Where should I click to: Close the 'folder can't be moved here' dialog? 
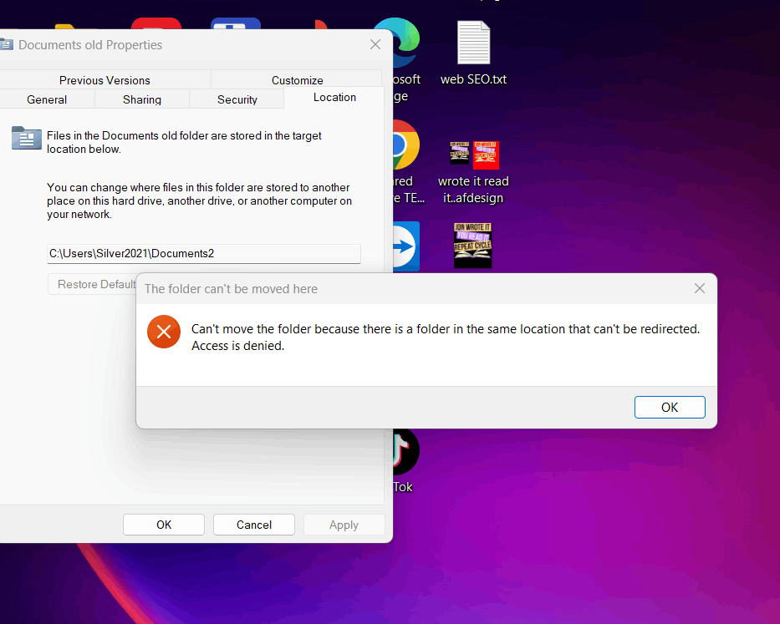[x=700, y=288]
